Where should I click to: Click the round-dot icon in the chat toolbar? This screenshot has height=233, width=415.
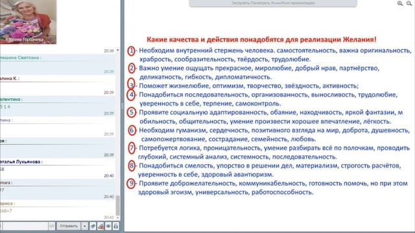pos(108,226)
